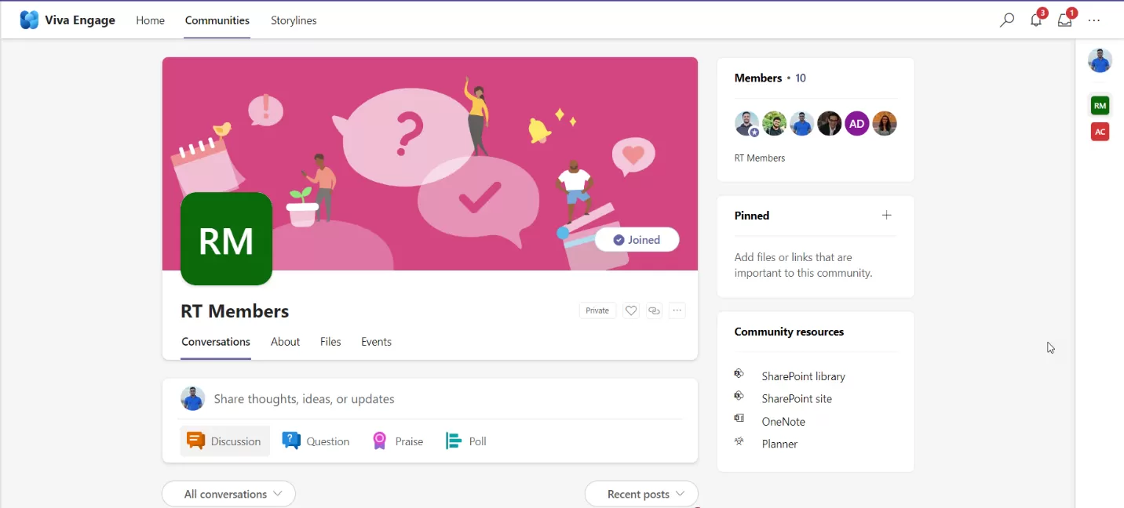Viewport: 1124px width, 508px height.
Task: Open first member avatar with star badge
Action: click(747, 123)
